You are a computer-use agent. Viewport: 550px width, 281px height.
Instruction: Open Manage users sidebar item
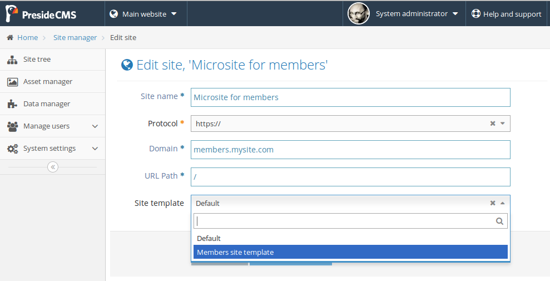click(x=53, y=126)
